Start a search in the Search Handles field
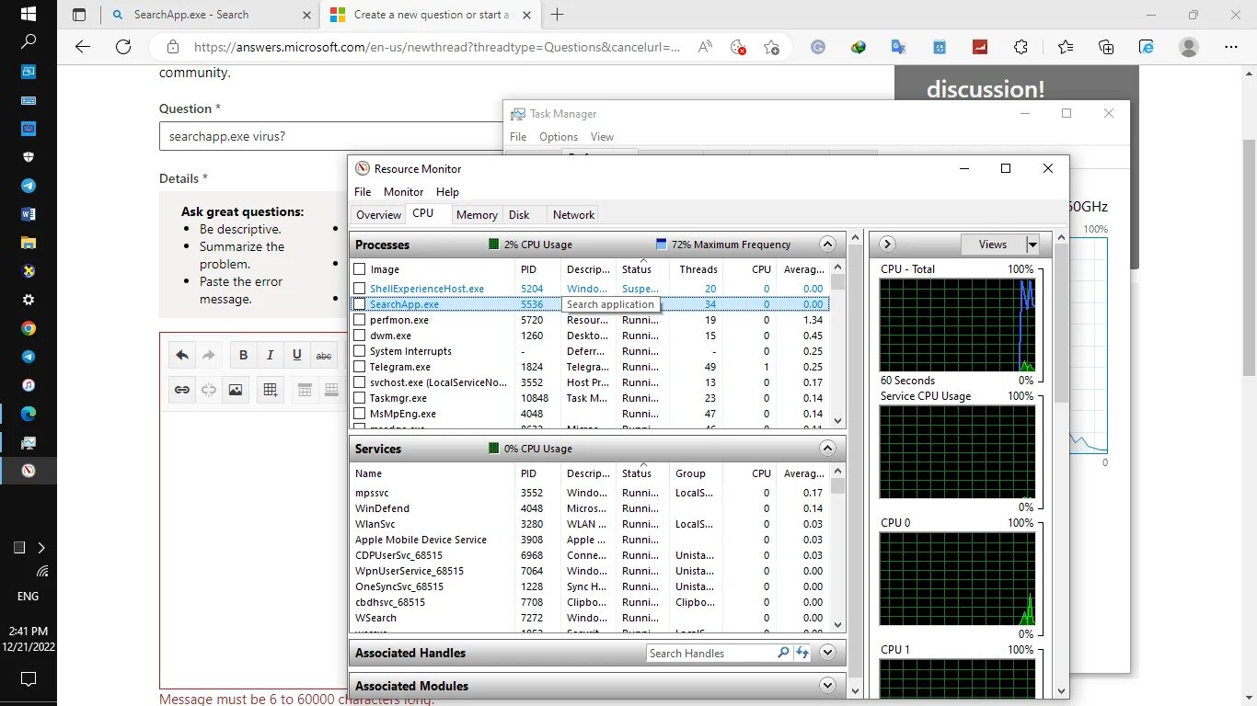The image size is (1257, 706). coord(783,653)
